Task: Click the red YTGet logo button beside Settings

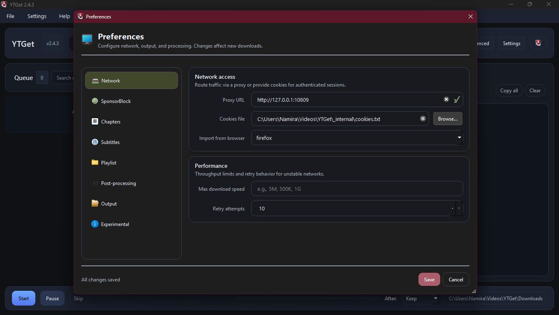Action: point(538,43)
